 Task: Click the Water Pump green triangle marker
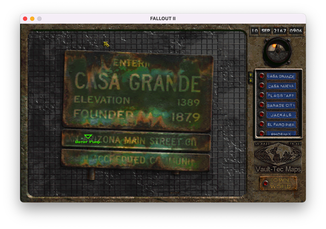tap(88, 137)
